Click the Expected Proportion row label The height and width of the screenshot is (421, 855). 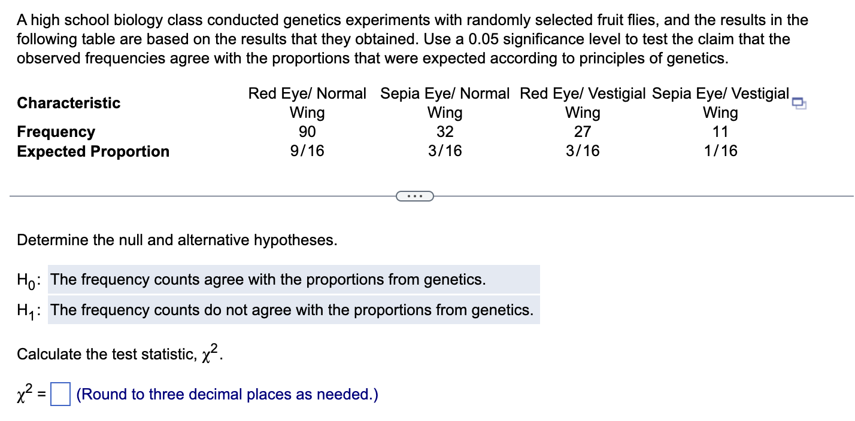[93, 151]
